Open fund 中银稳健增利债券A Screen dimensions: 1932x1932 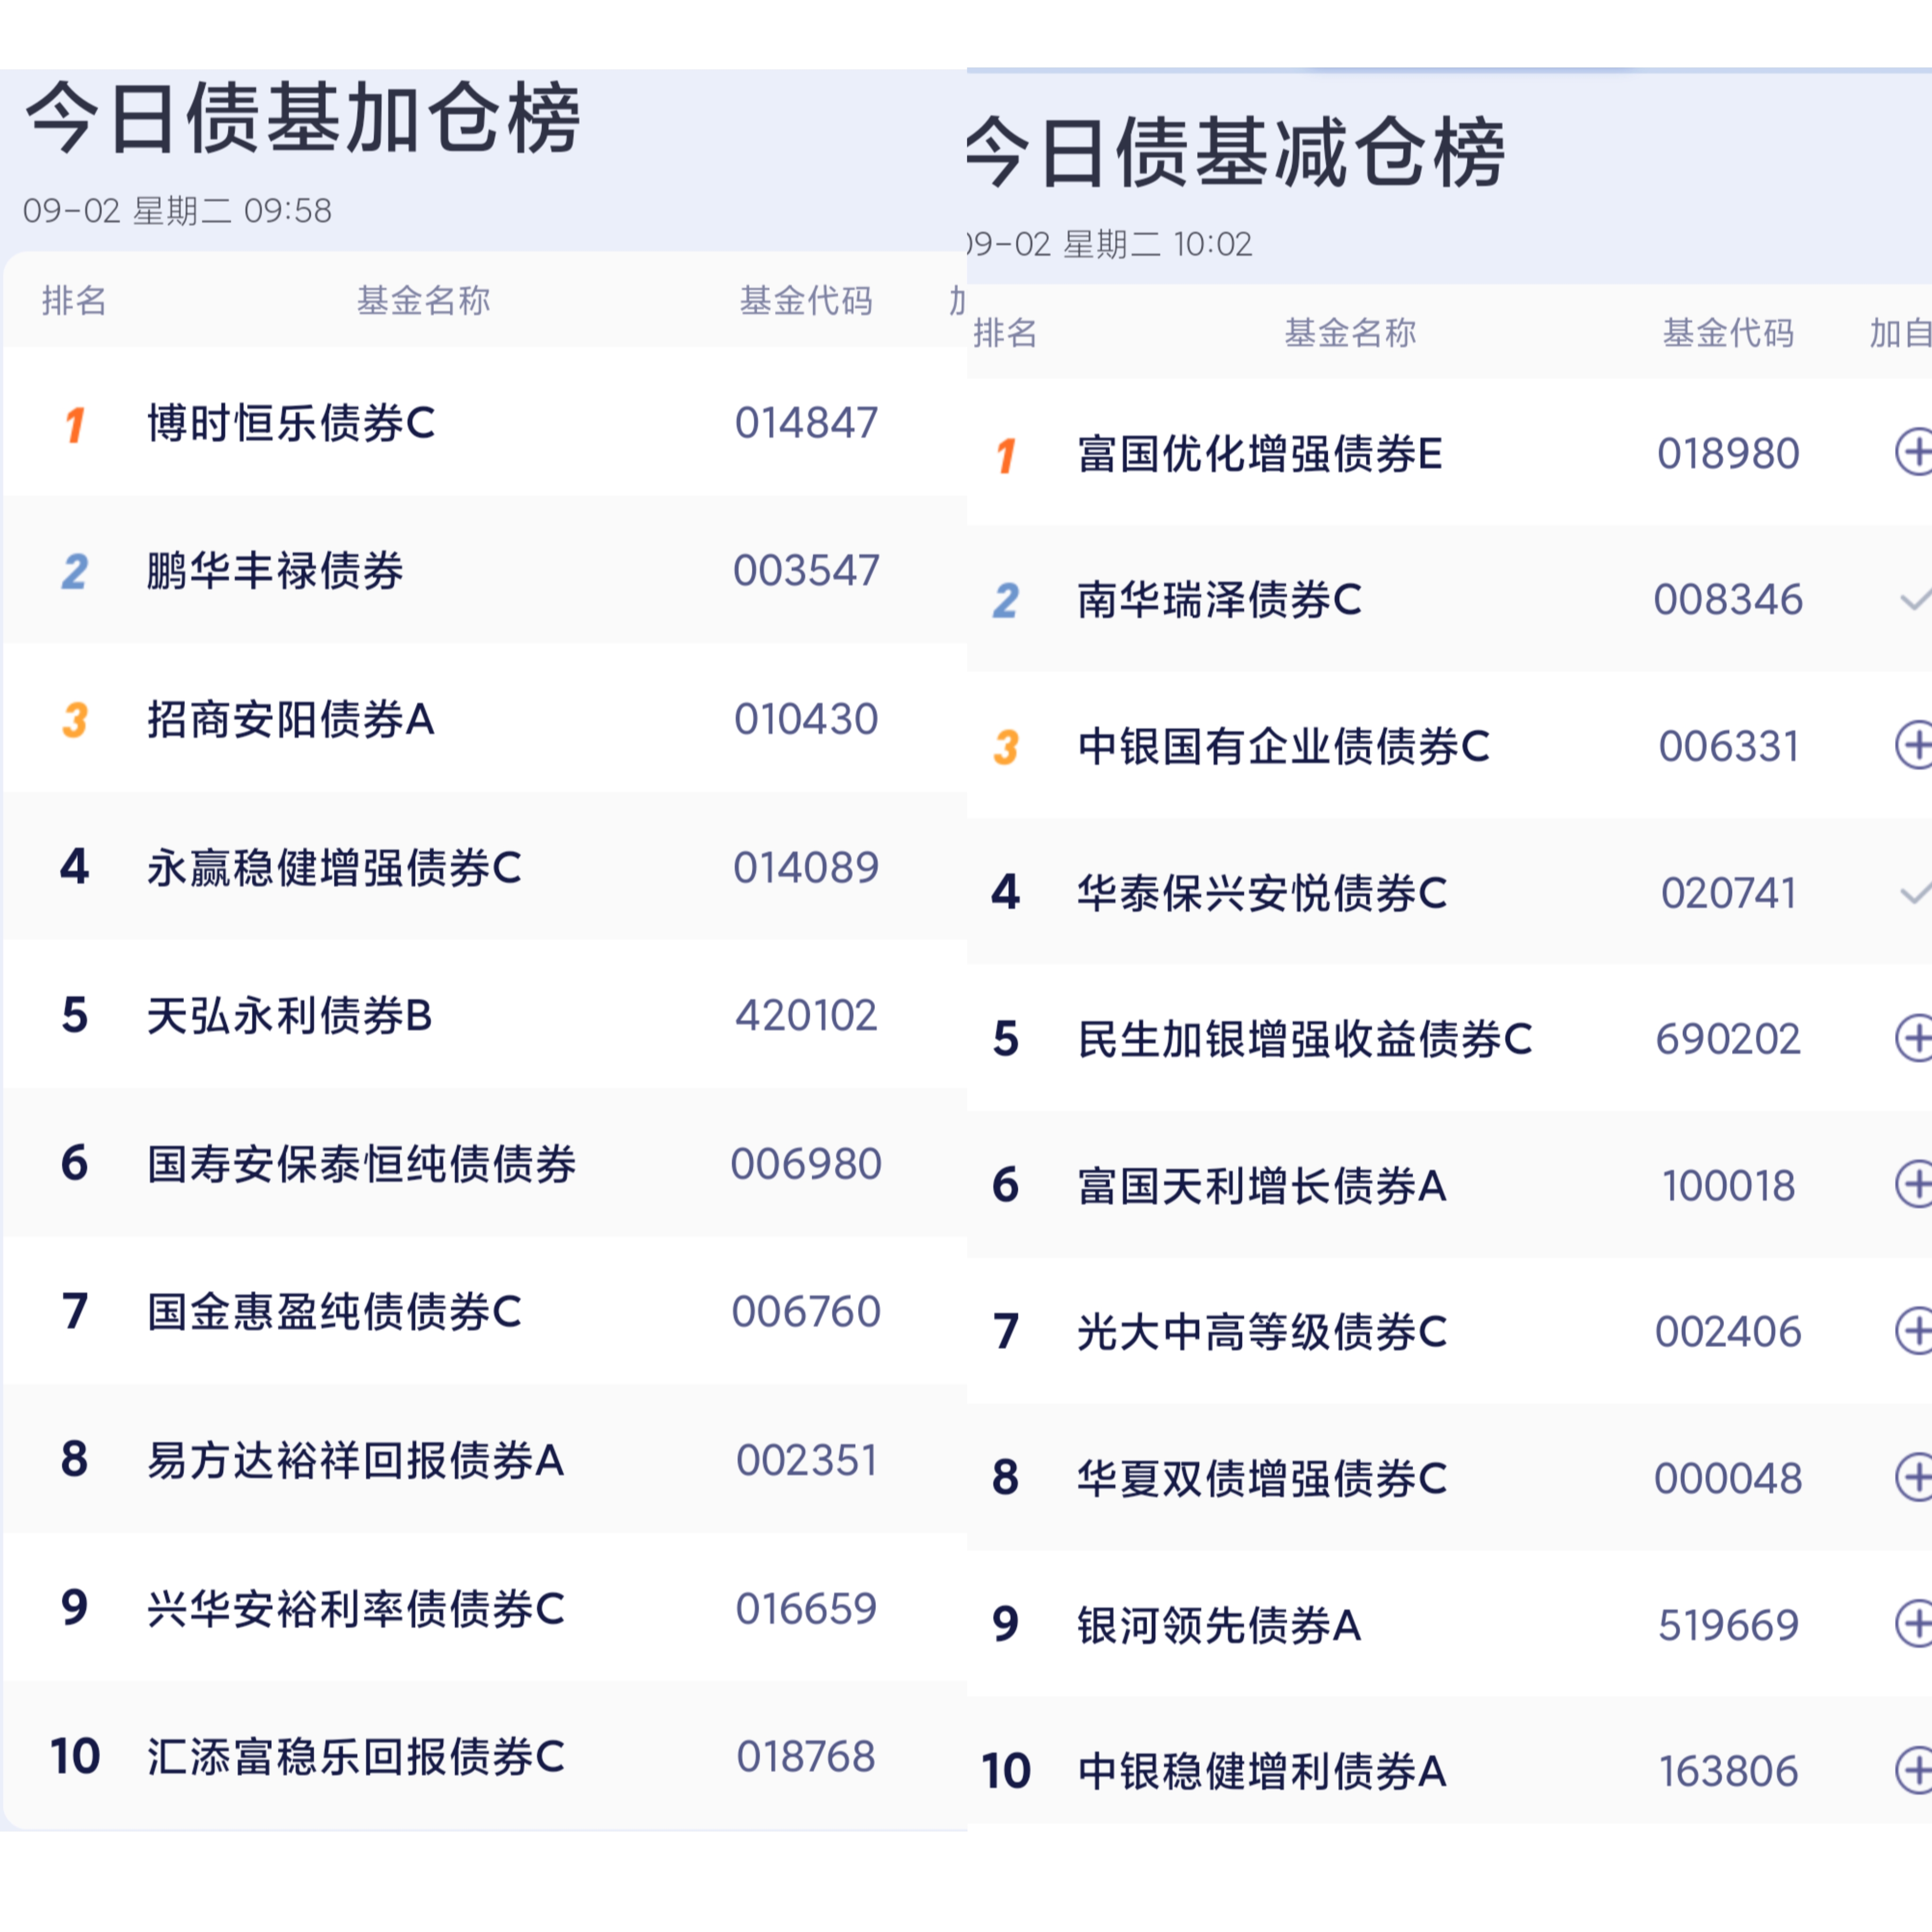[x=1262, y=1771]
